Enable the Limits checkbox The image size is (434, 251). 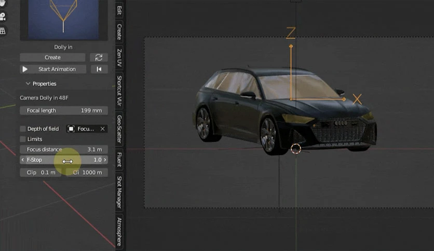point(23,139)
